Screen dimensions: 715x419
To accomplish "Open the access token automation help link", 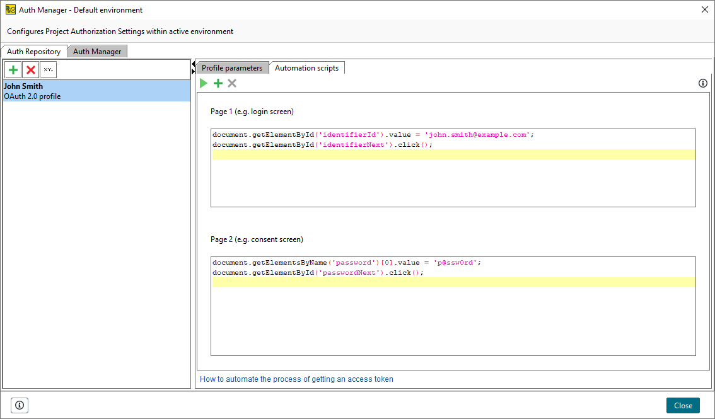I will coord(296,379).
